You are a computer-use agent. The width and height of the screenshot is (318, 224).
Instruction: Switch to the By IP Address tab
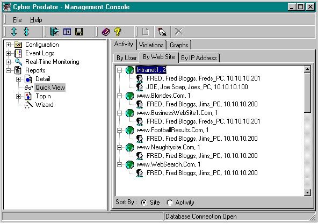coord(199,58)
